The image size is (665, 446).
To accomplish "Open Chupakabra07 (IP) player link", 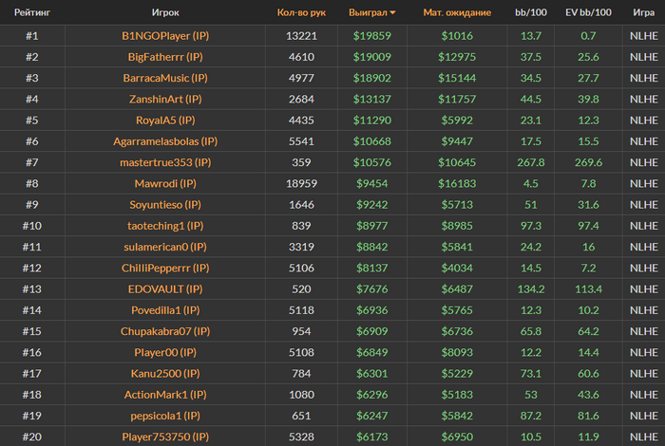I will tap(165, 331).
